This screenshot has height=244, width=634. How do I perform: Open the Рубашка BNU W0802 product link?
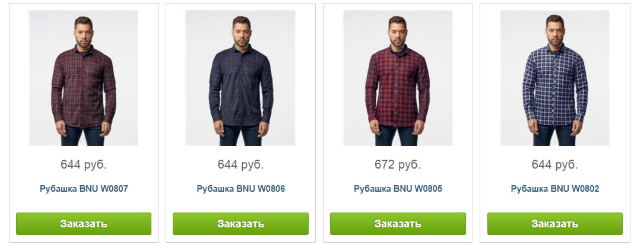tap(555, 189)
